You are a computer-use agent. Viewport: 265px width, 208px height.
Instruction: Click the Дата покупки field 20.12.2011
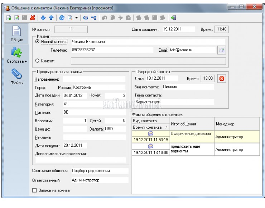(x=75, y=145)
